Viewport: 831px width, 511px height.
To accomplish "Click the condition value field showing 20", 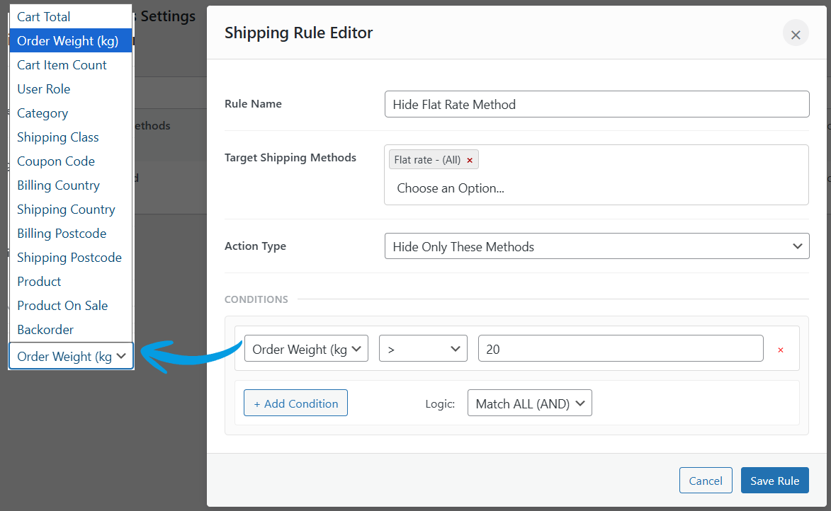I will click(x=620, y=349).
